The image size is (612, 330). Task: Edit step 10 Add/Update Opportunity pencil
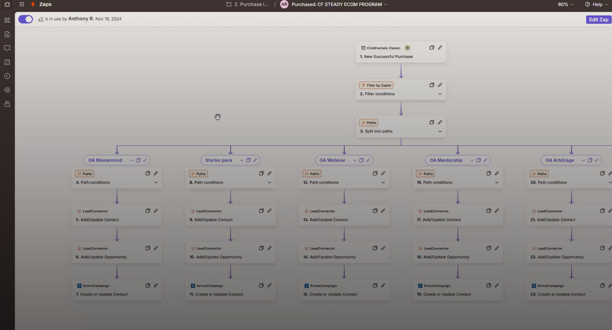point(269,248)
